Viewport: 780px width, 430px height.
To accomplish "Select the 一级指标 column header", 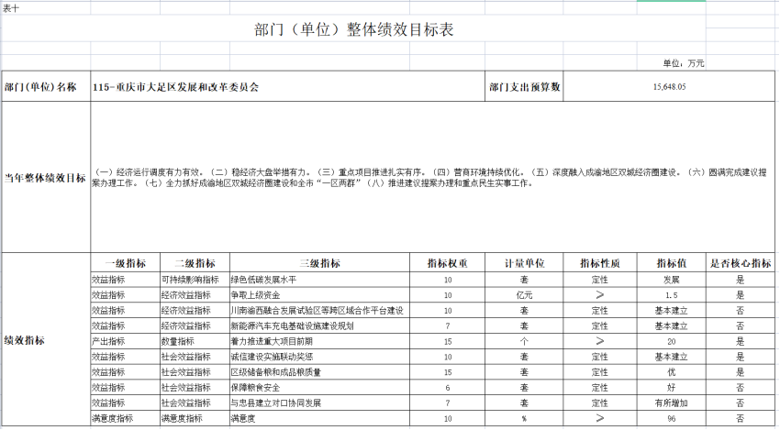I will click(x=126, y=263).
